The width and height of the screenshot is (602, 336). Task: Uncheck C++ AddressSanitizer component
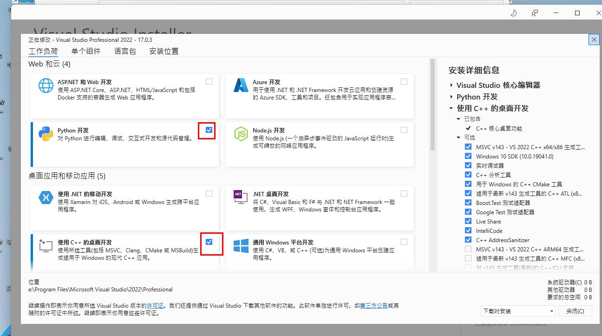pos(468,240)
